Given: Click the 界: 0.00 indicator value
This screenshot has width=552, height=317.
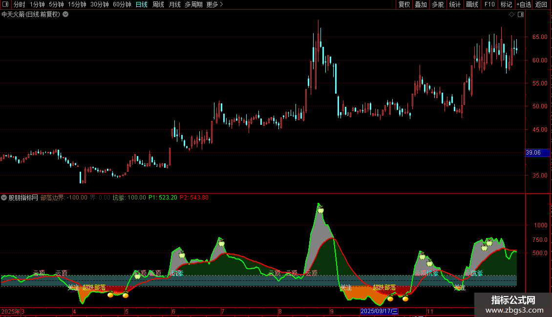Looking at the screenshot, I should pyautogui.click(x=100, y=198).
